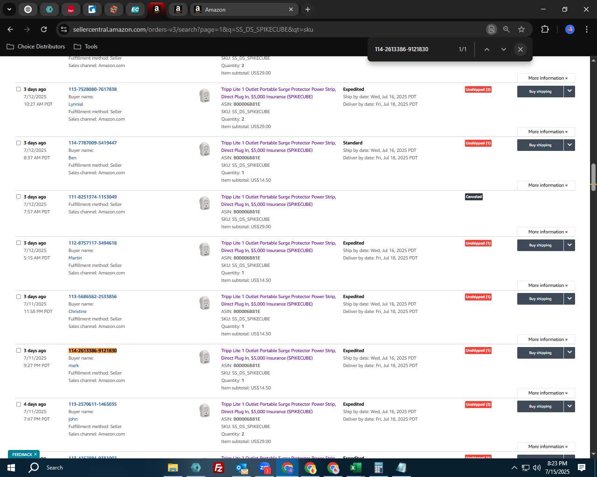Open Windows Start menu
The height and width of the screenshot is (477, 597).
click(11, 468)
